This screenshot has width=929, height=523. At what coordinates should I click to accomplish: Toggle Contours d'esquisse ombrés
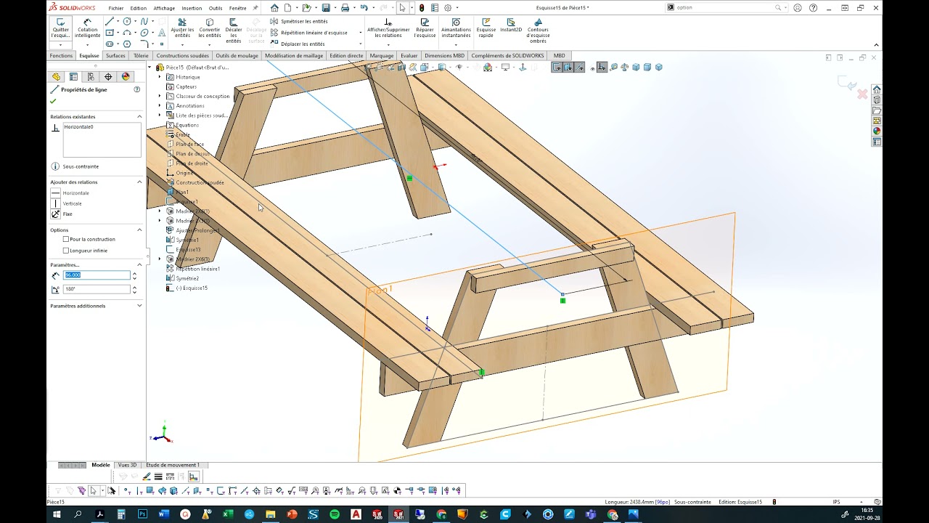538,31
